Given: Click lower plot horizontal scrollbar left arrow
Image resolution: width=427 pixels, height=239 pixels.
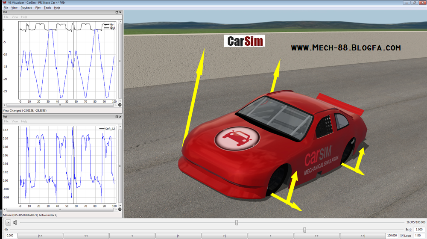Looking at the screenshot, I should click(4, 209).
